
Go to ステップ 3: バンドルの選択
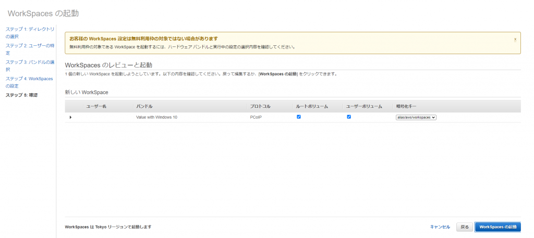point(30,66)
